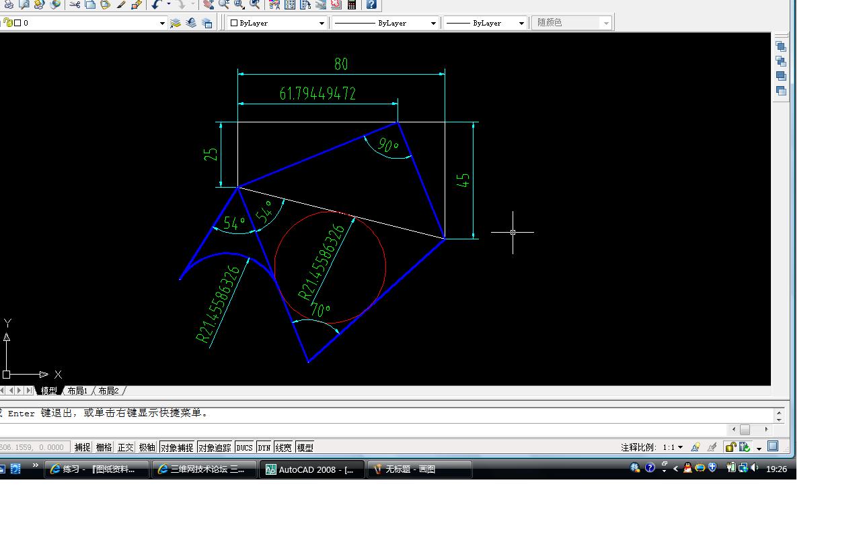Toggle DUCS in the status bar
Image resolution: width=861 pixels, height=538 pixels.
tap(245, 447)
